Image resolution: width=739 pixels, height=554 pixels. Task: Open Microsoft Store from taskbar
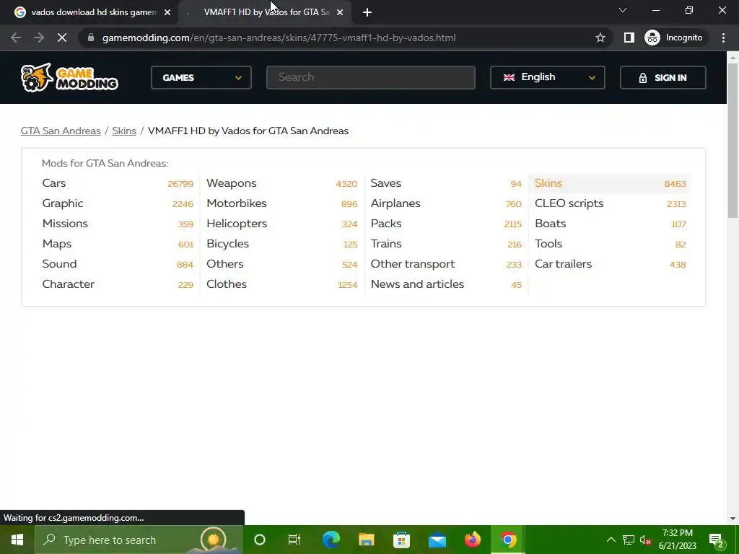click(401, 540)
